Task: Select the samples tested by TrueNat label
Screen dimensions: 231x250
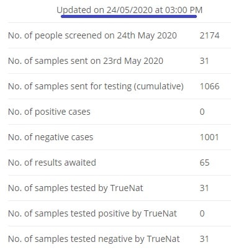Action: [76, 188]
